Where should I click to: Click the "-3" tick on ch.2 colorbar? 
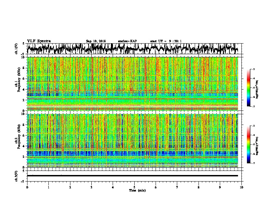253,126
